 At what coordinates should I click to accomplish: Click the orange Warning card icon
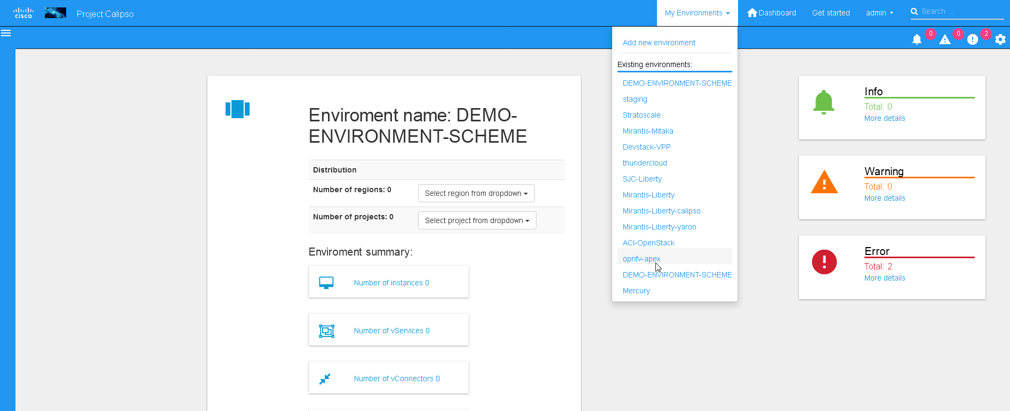coord(824,182)
